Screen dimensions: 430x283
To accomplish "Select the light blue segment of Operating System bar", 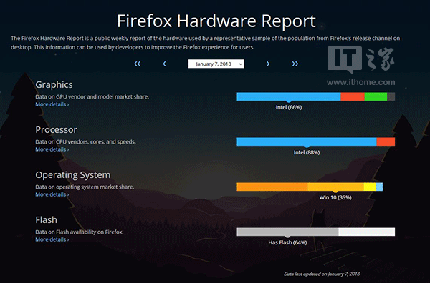I will 379,187.
